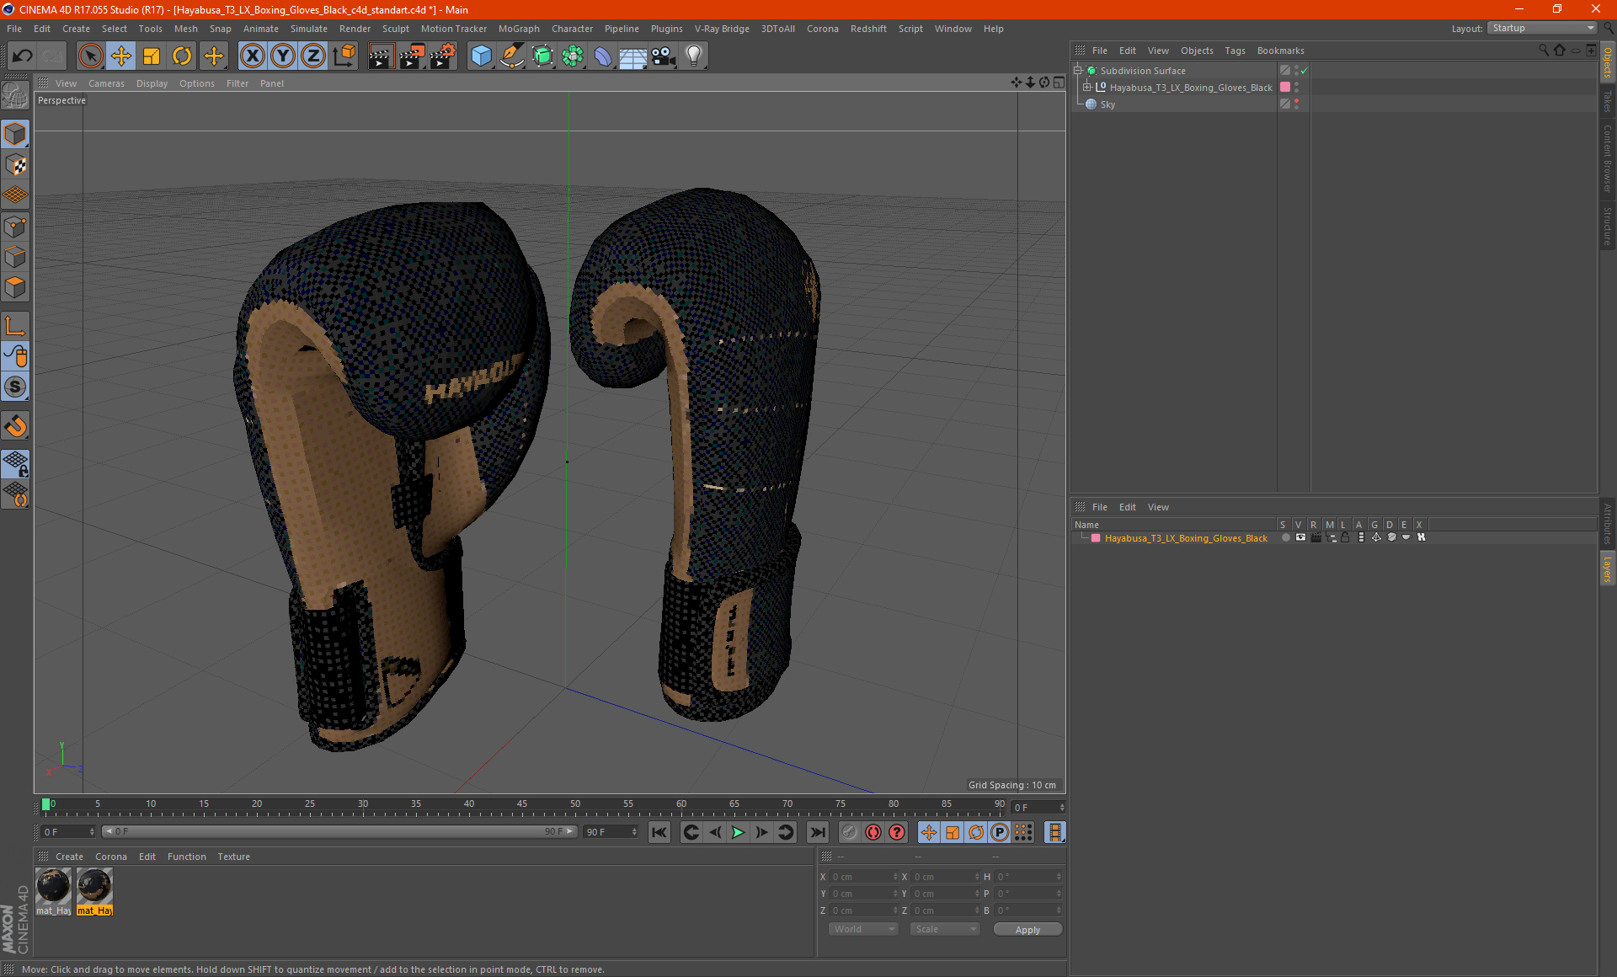
Task: Expand Hayabusa_T3_LX_Boxing_Gloves_Black object tree
Action: (1087, 87)
